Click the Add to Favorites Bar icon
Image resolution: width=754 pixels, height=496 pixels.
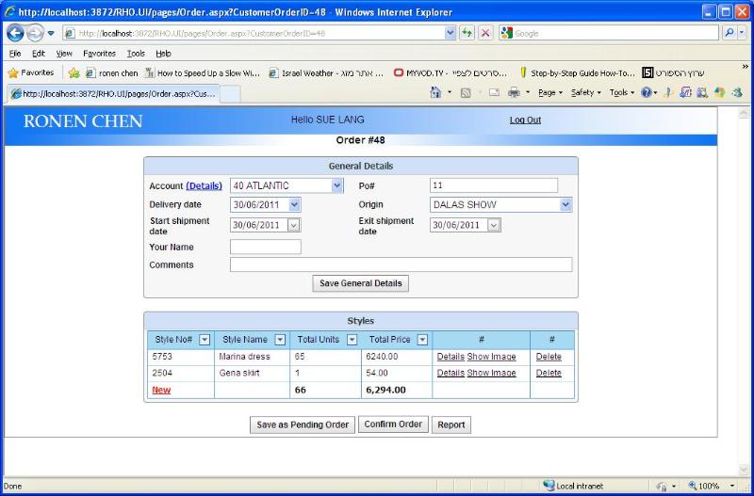[74, 73]
